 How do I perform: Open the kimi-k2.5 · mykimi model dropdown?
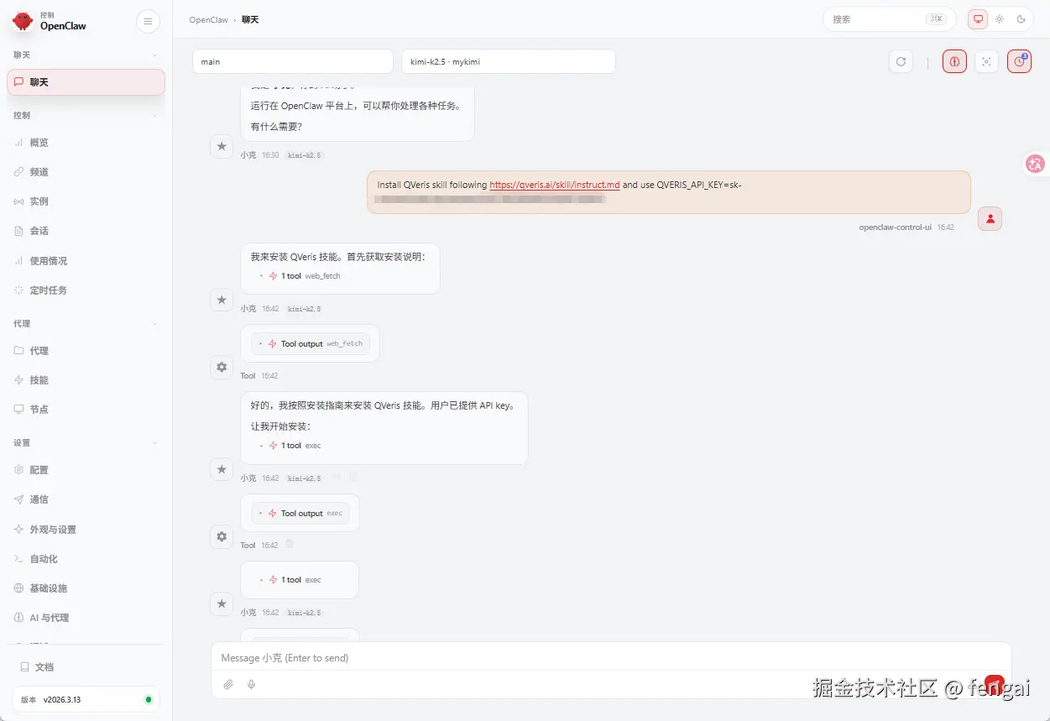point(509,61)
